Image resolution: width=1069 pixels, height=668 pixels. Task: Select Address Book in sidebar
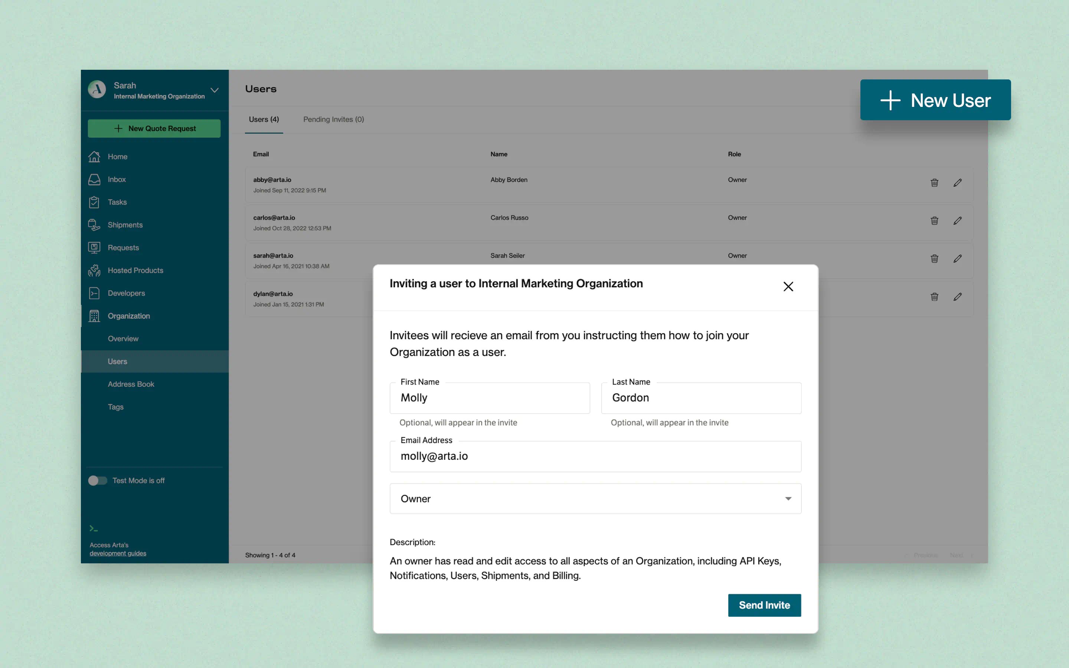131,384
